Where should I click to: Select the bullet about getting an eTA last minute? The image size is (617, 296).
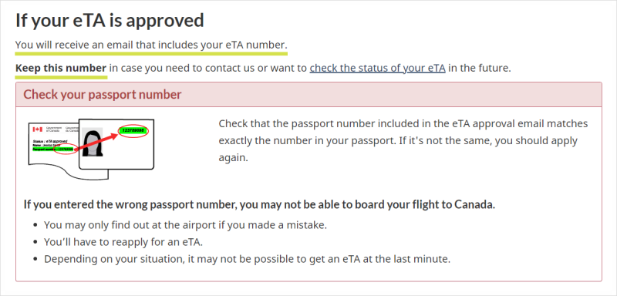click(x=247, y=259)
